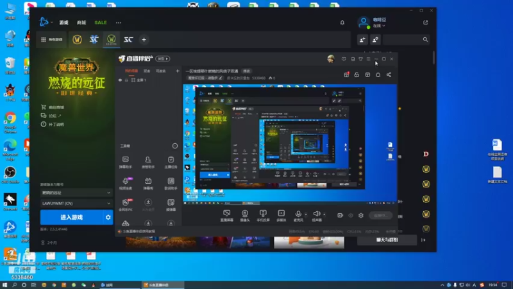The height and width of the screenshot is (289, 513).
Task: Open game settings gear beside 进入游戏
Action: pyautogui.click(x=108, y=217)
